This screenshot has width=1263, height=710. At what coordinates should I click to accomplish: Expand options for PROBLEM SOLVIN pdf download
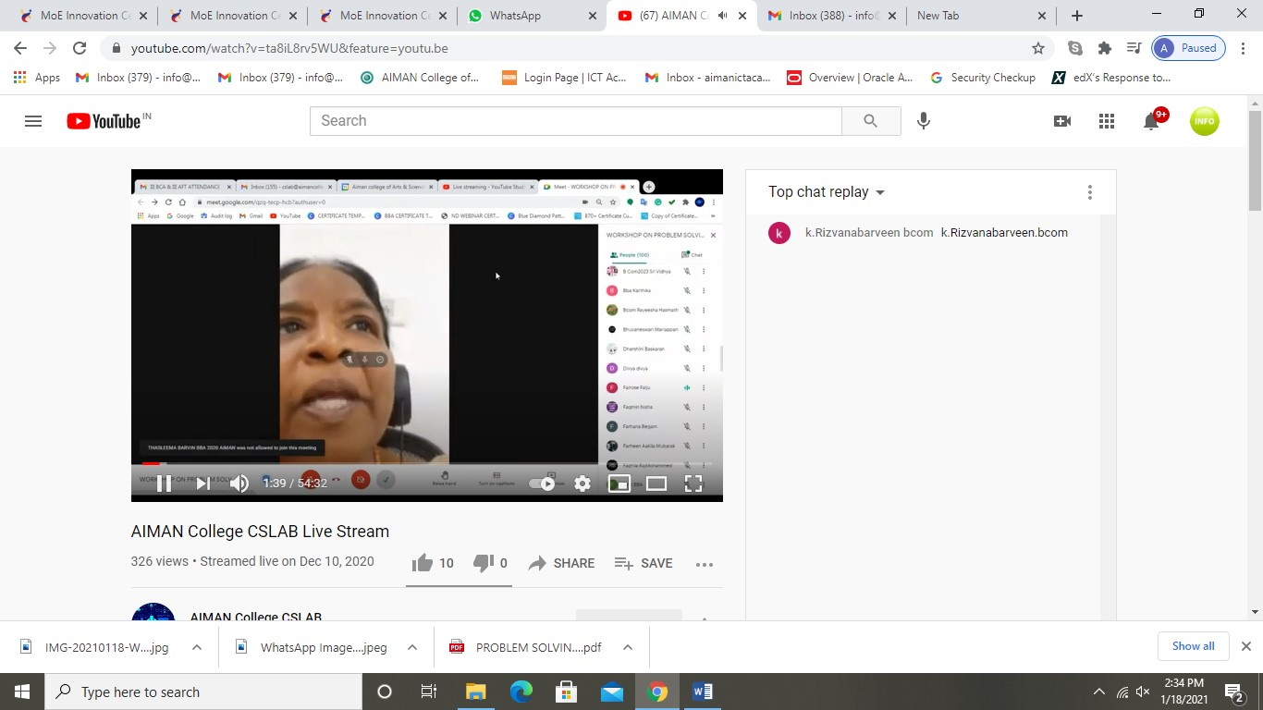628,647
